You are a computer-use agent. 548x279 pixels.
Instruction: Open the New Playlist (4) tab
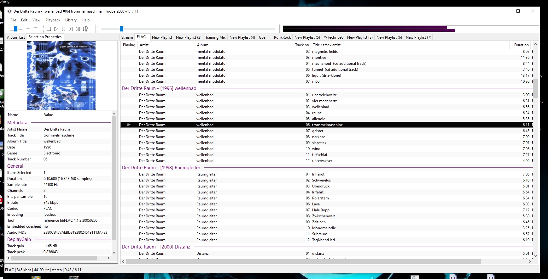pyautogui.click(x=242, y=37)
